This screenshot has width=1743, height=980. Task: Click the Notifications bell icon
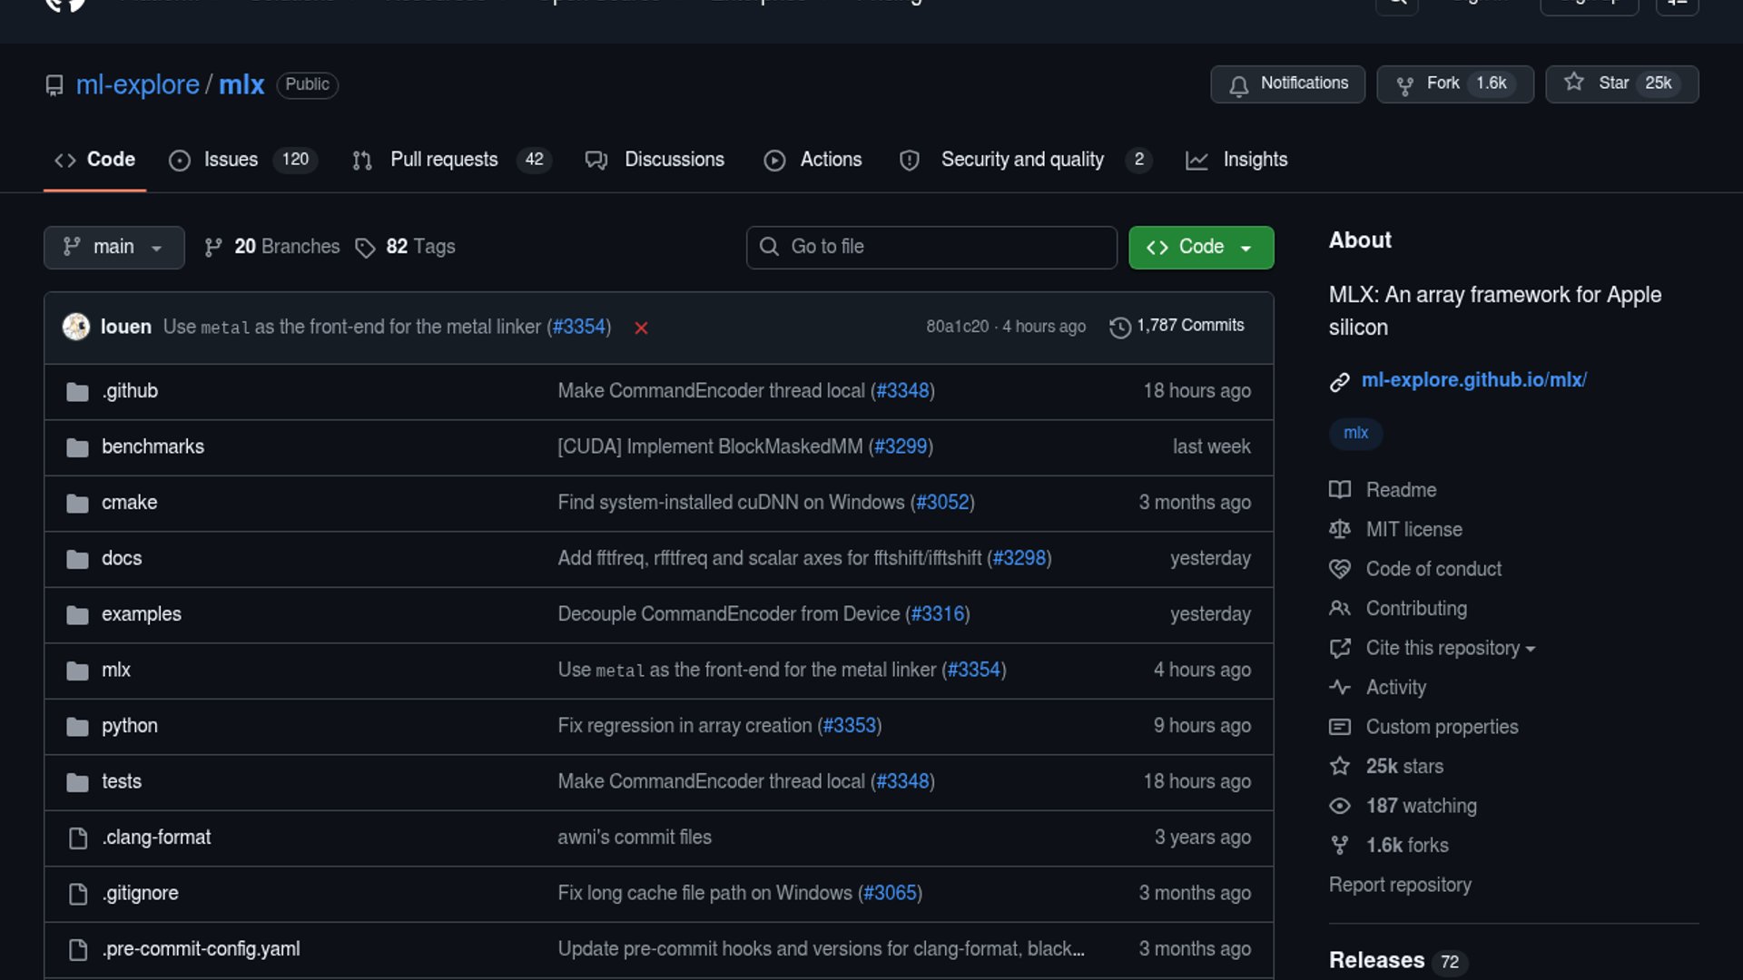pos(1238,85)
